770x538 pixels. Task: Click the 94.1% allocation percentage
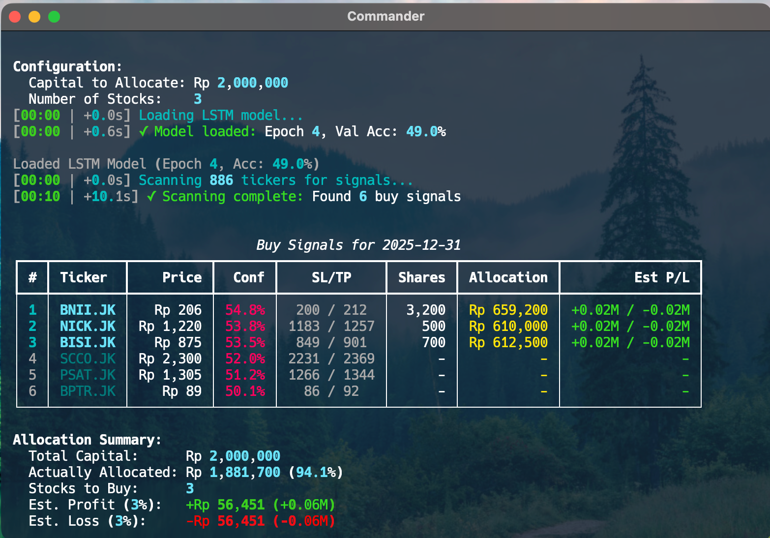pos(316,472)
